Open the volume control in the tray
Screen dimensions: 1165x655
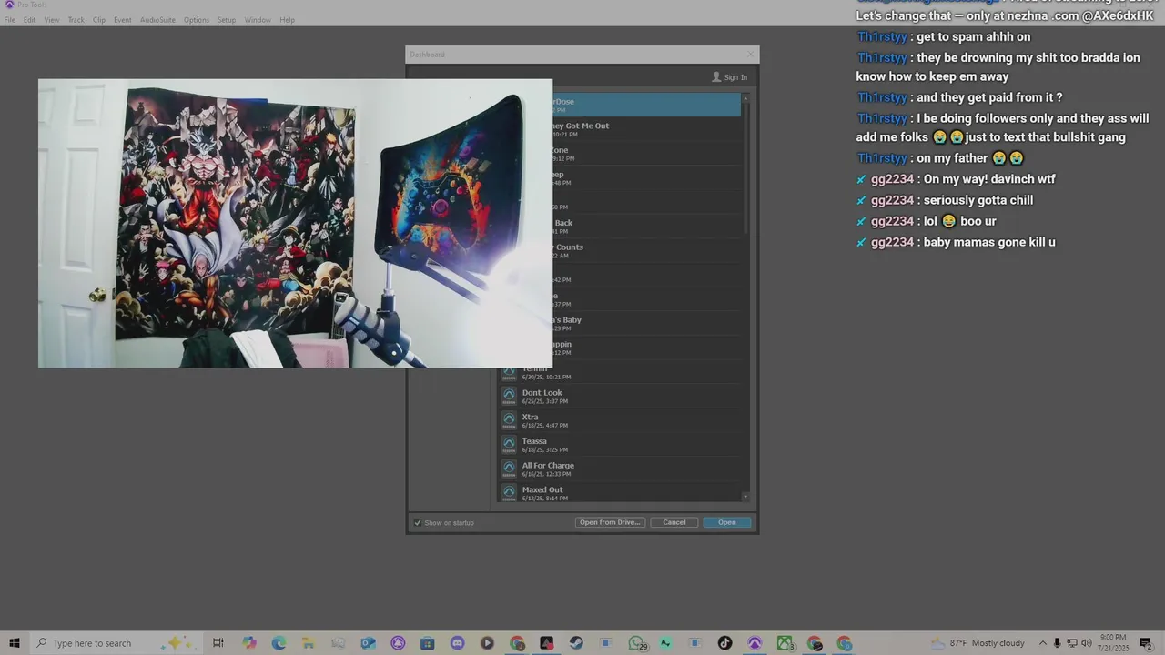coord(1086,643)
